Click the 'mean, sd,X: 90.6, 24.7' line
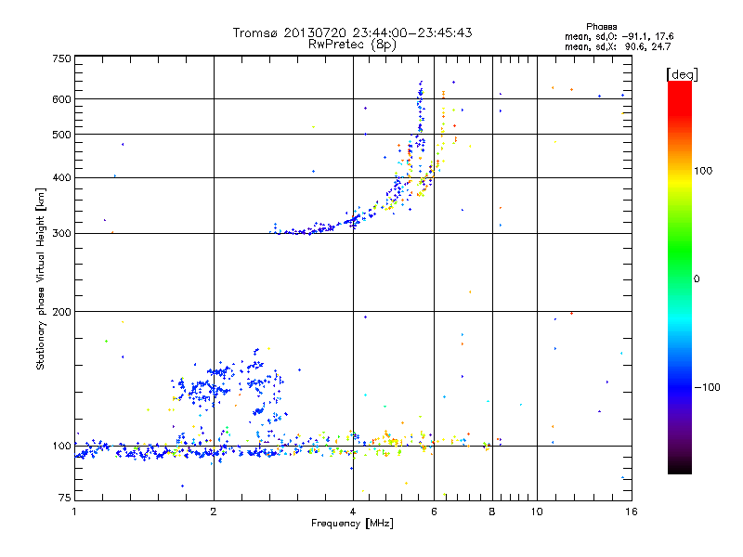743x557 pixels. coord(618,46)
